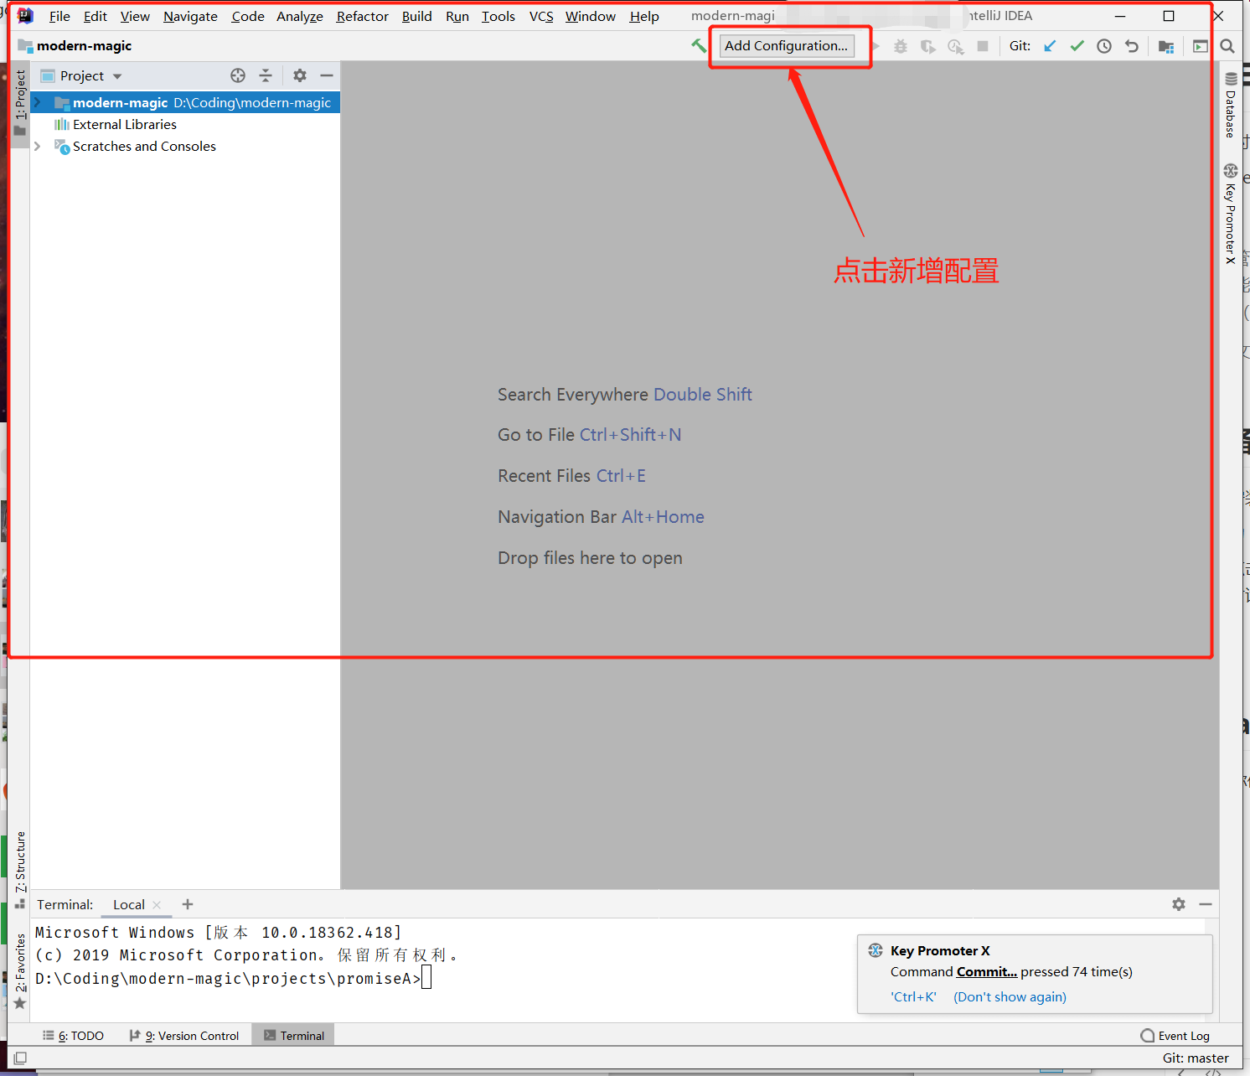This screenshot has width=1250, height=1076.
Task: Click (Don't show again) link
Action: pos(1010,996)
